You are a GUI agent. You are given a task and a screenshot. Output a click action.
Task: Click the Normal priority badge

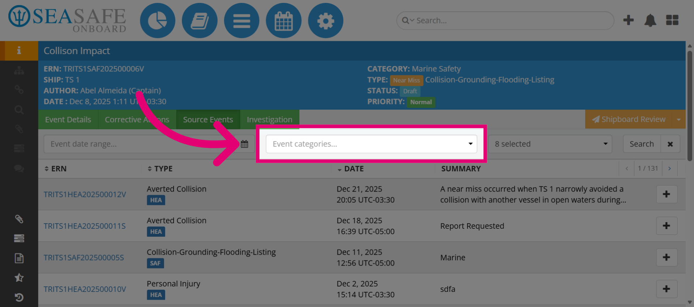(421, 102)
